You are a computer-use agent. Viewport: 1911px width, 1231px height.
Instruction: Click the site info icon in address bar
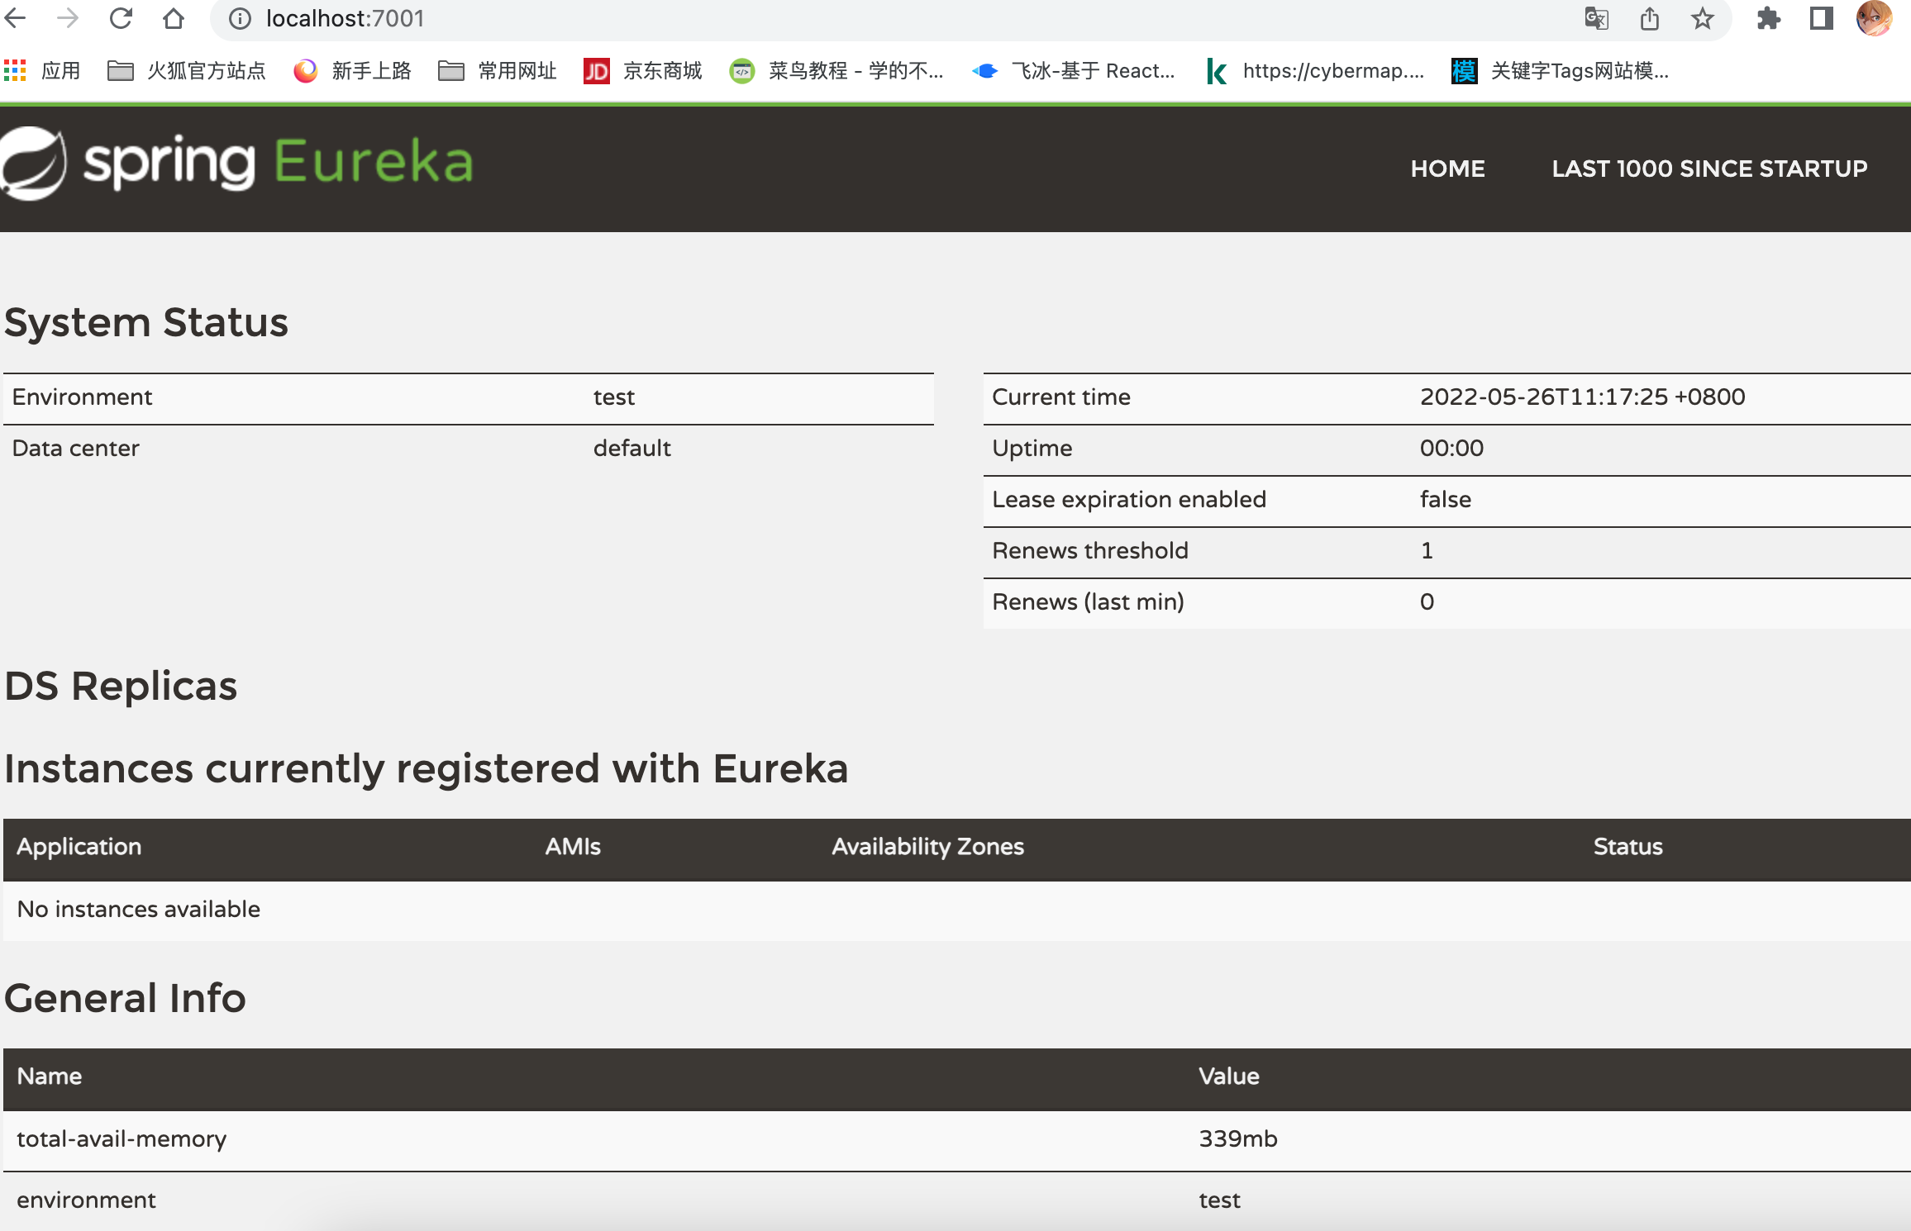coord(240,18)
